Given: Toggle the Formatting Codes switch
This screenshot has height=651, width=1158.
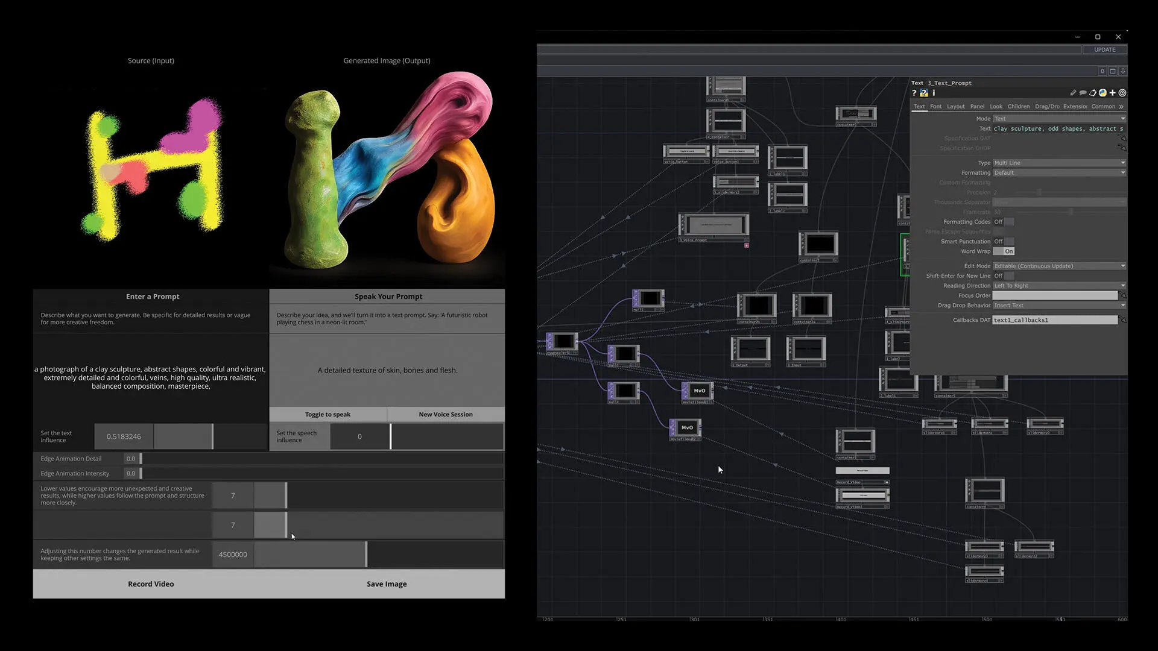Looking at the screenshot, I should coord(1004,222).
